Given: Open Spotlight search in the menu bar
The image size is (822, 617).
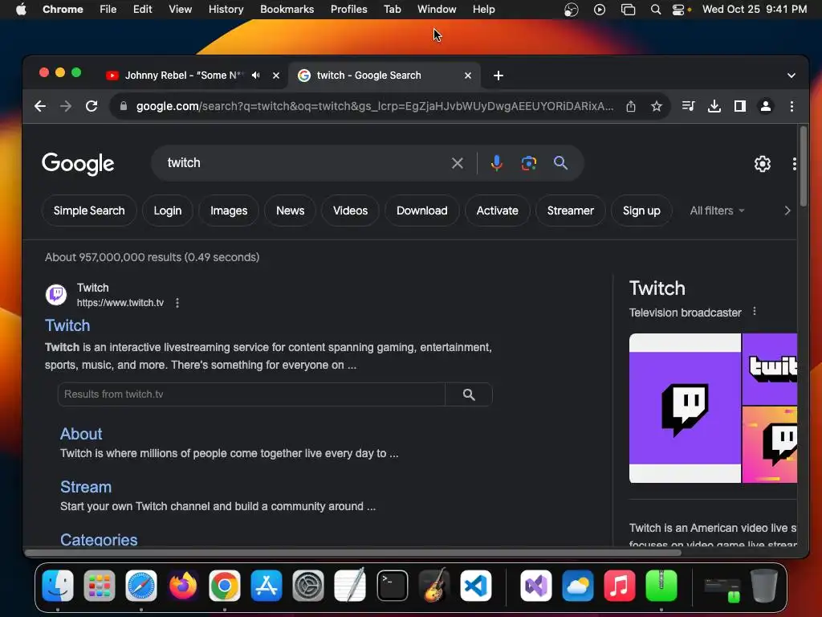Looking at the screenshot, I should [655, 10].
